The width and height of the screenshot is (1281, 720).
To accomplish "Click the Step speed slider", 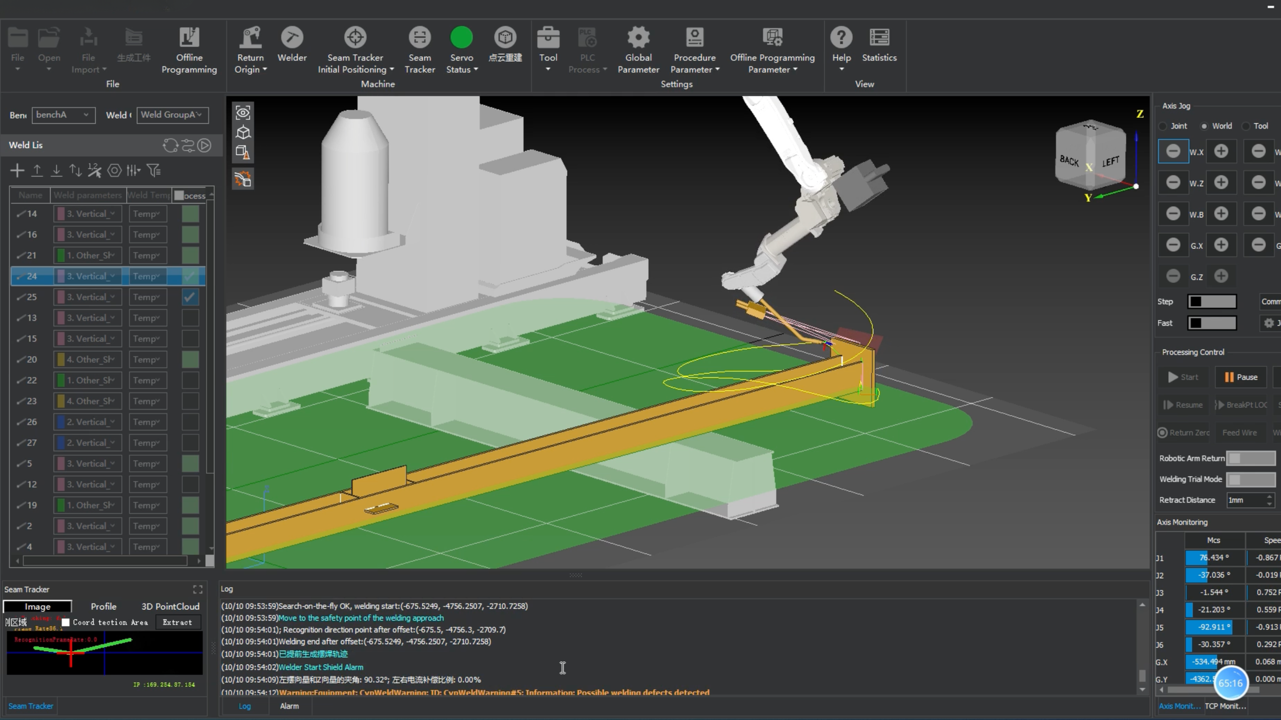I will point(1212,301).
